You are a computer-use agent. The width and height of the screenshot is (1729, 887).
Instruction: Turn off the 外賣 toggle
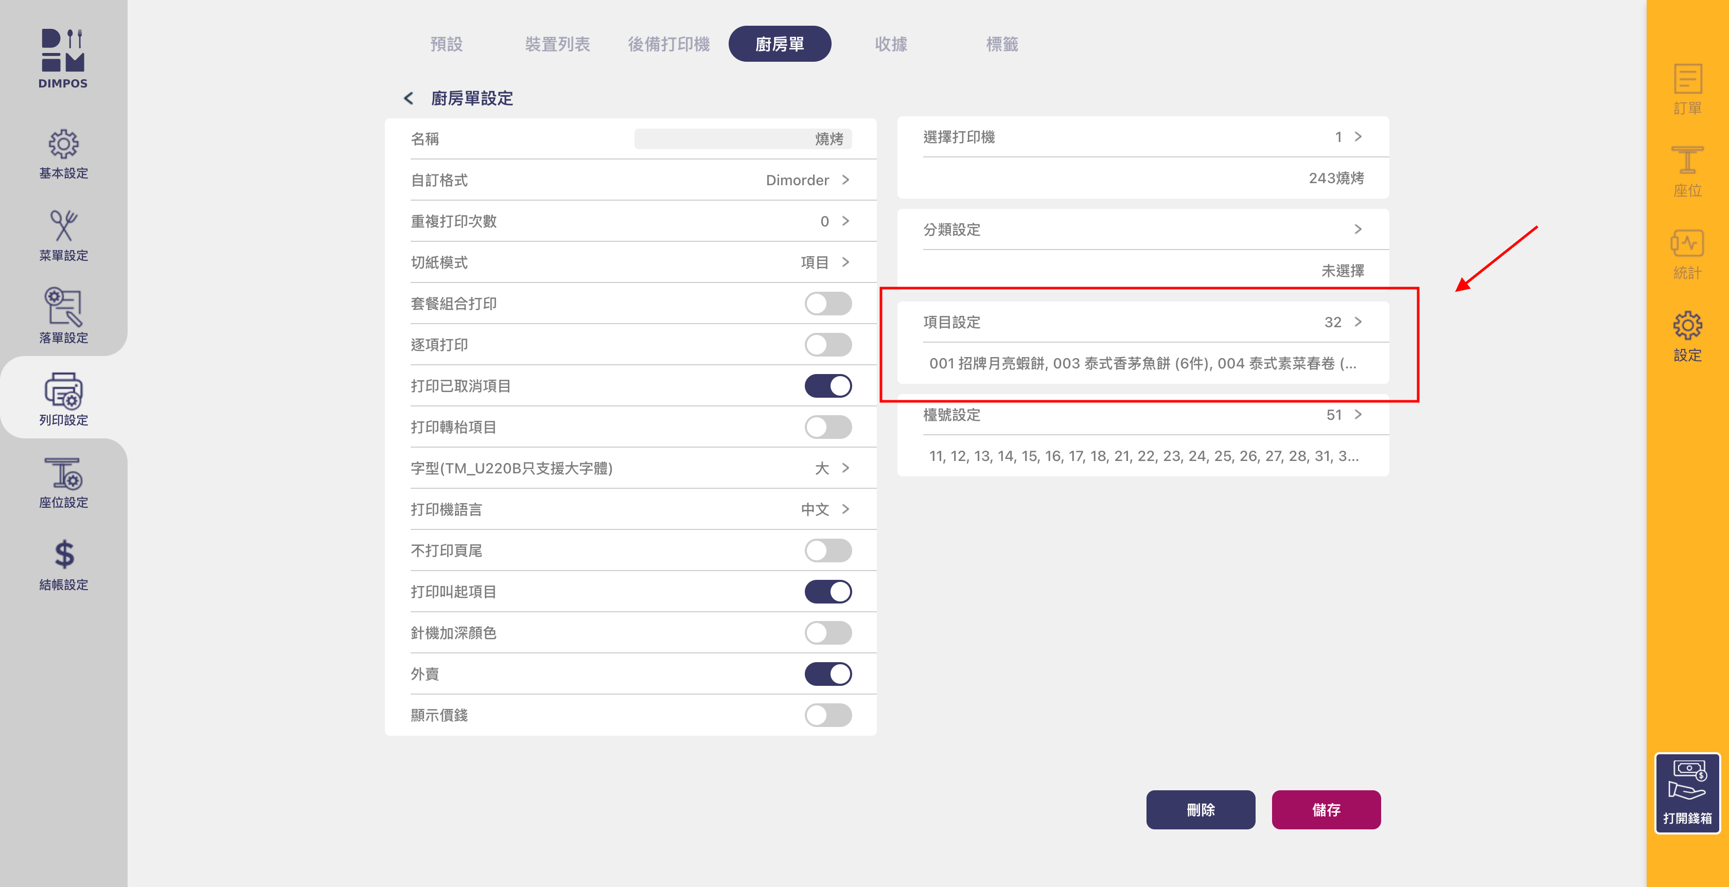827,673
